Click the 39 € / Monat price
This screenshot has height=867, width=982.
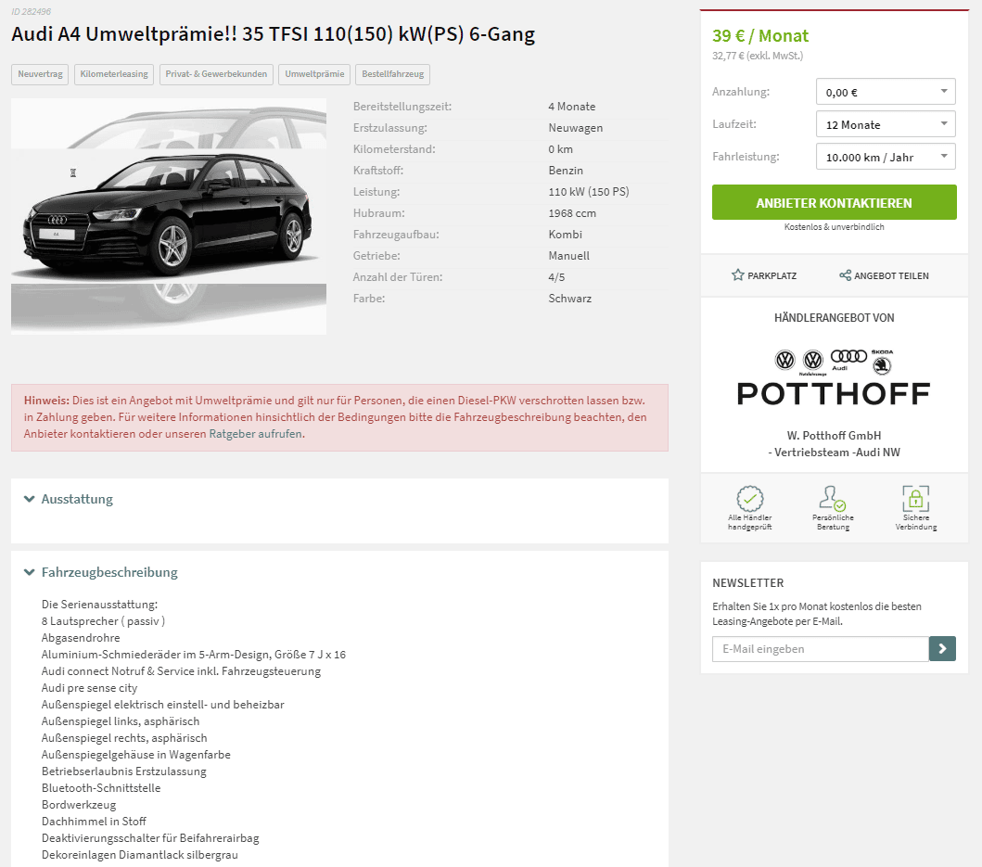click(x=760, y=36)
